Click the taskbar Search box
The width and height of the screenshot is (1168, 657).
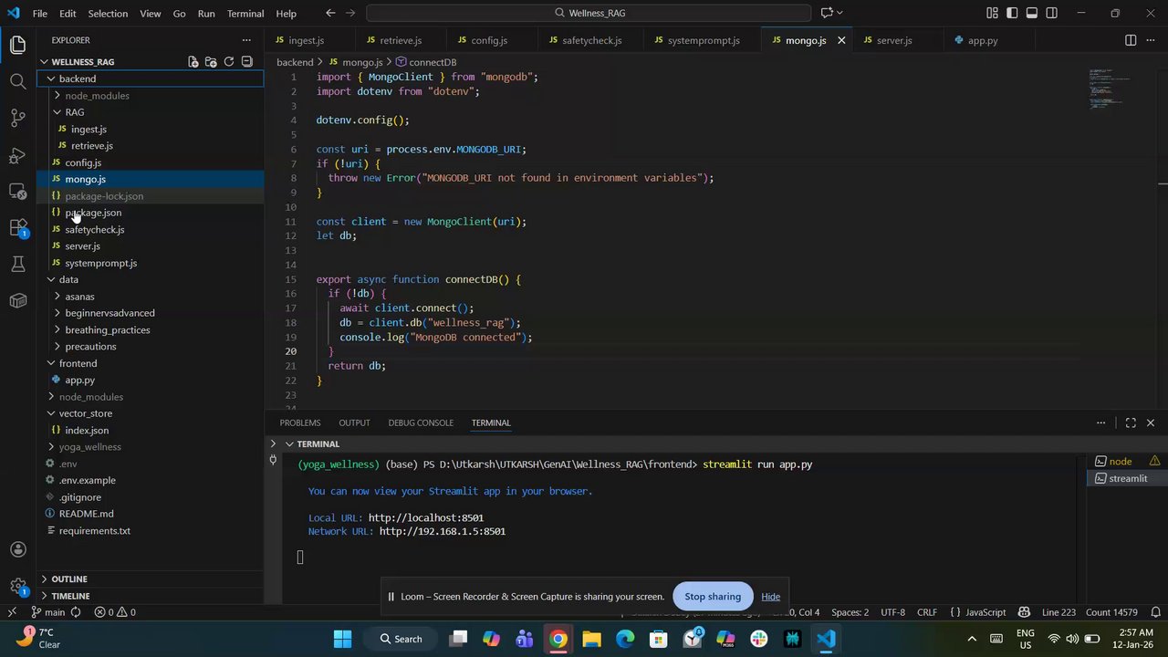(401, 639)
